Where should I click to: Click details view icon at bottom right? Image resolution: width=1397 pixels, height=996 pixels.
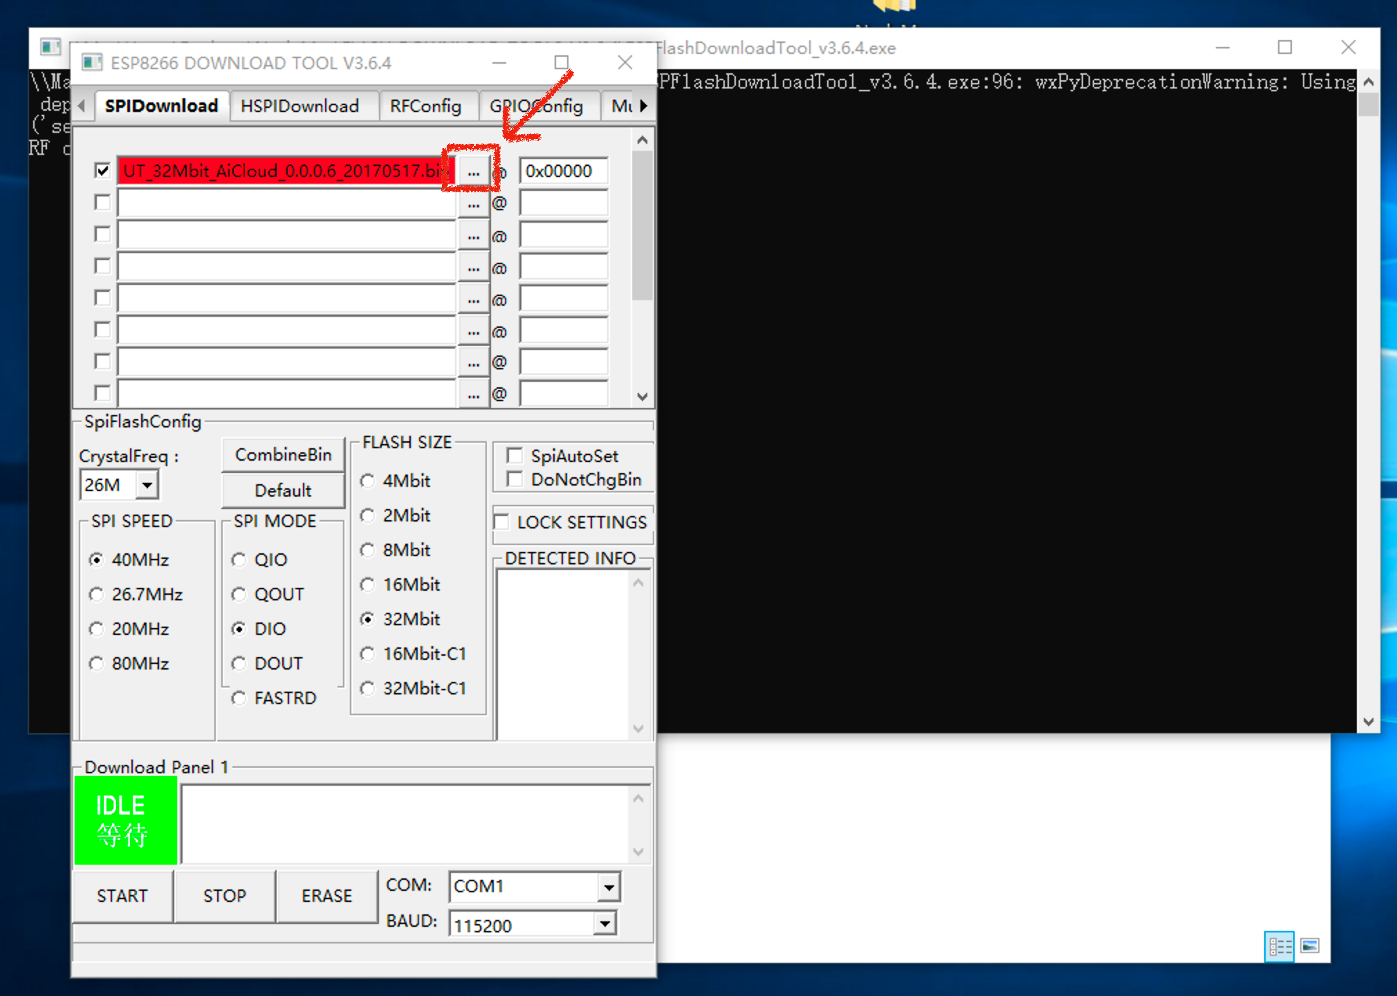click(1279, 946)
